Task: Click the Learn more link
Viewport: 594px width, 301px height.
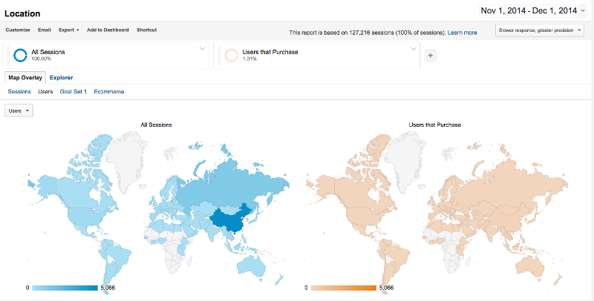Action: [x=463, y=33]
